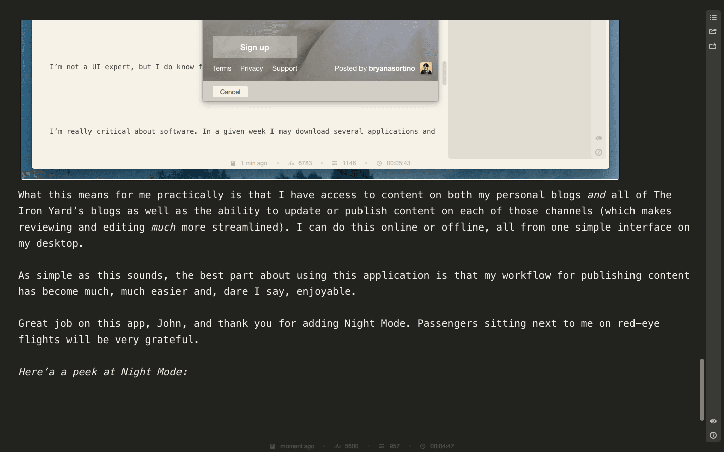Click the clock timer icon

(423, 446)
